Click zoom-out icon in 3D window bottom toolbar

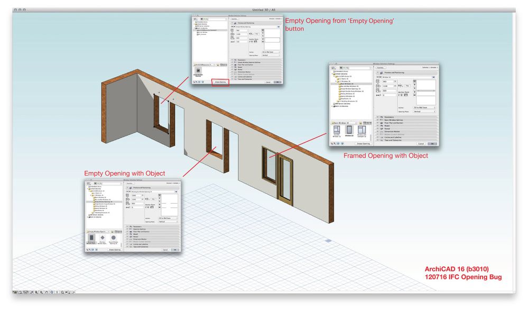point(41,292)
